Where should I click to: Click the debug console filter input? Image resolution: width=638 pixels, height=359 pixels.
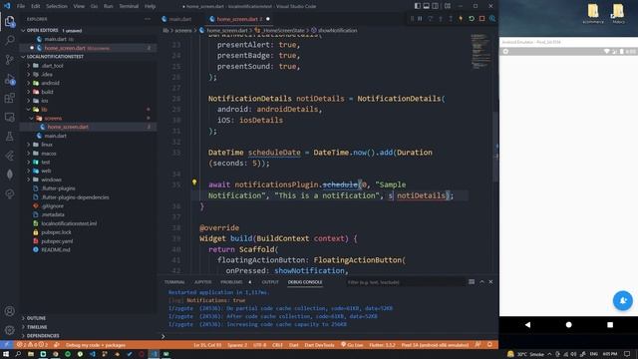point(405,282)
